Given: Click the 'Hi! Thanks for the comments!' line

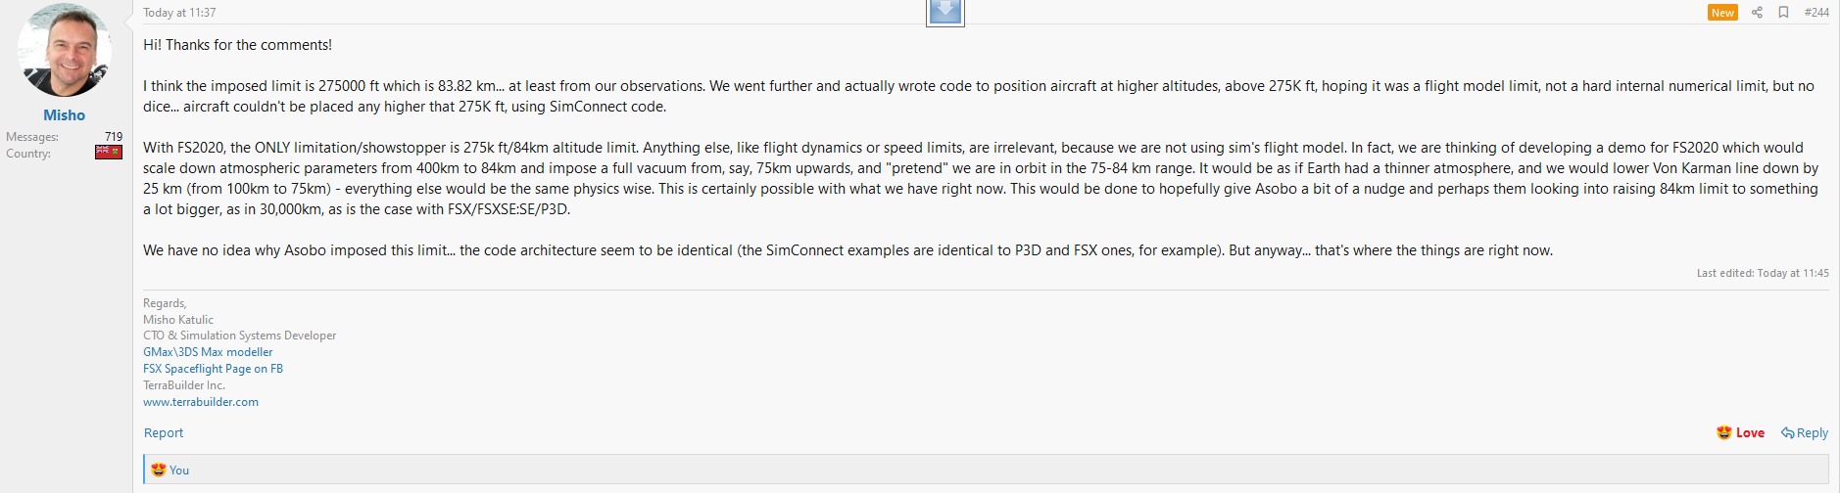Looking at the screenshot, I should (237, 45).
